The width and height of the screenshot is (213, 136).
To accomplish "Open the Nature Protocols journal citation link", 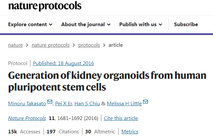I will point(27,118).
